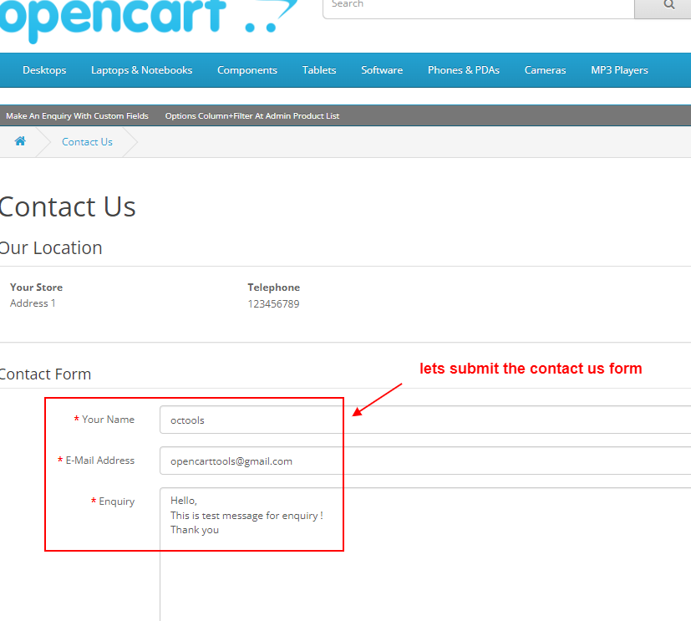Open the Phones & PDAs menu
The width and height of the screenshot is (691, 621).
pyautogui.click(x=463, y=70)
